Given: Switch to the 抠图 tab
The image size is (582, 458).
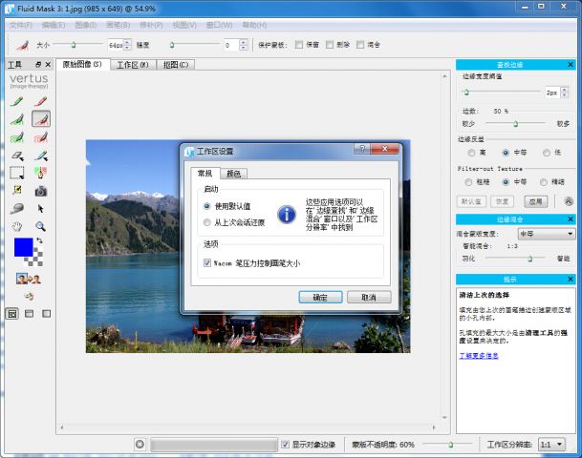Looking at the screenshot, I should coord(176,65).
